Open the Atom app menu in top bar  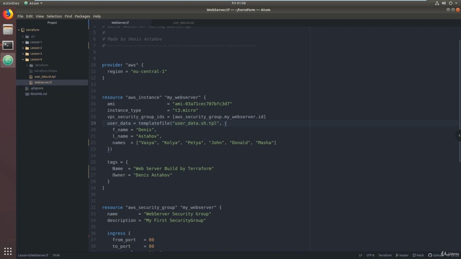[33, 3]
